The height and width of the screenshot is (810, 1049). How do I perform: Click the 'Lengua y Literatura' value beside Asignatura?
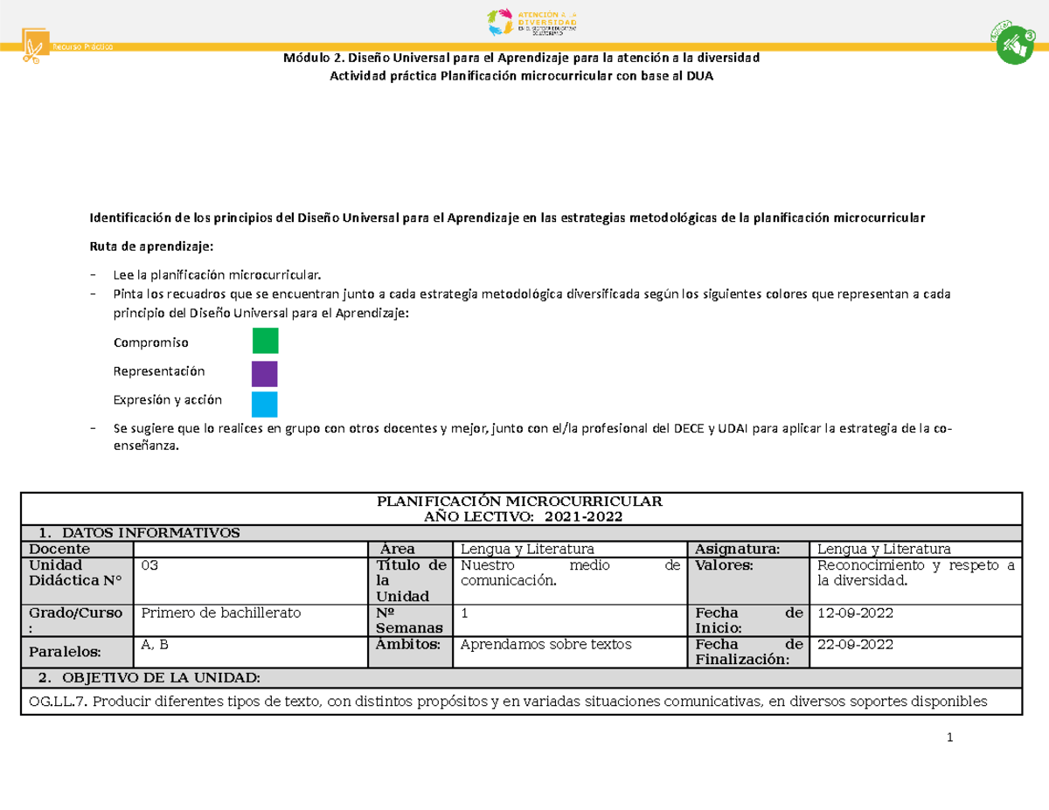883,549
